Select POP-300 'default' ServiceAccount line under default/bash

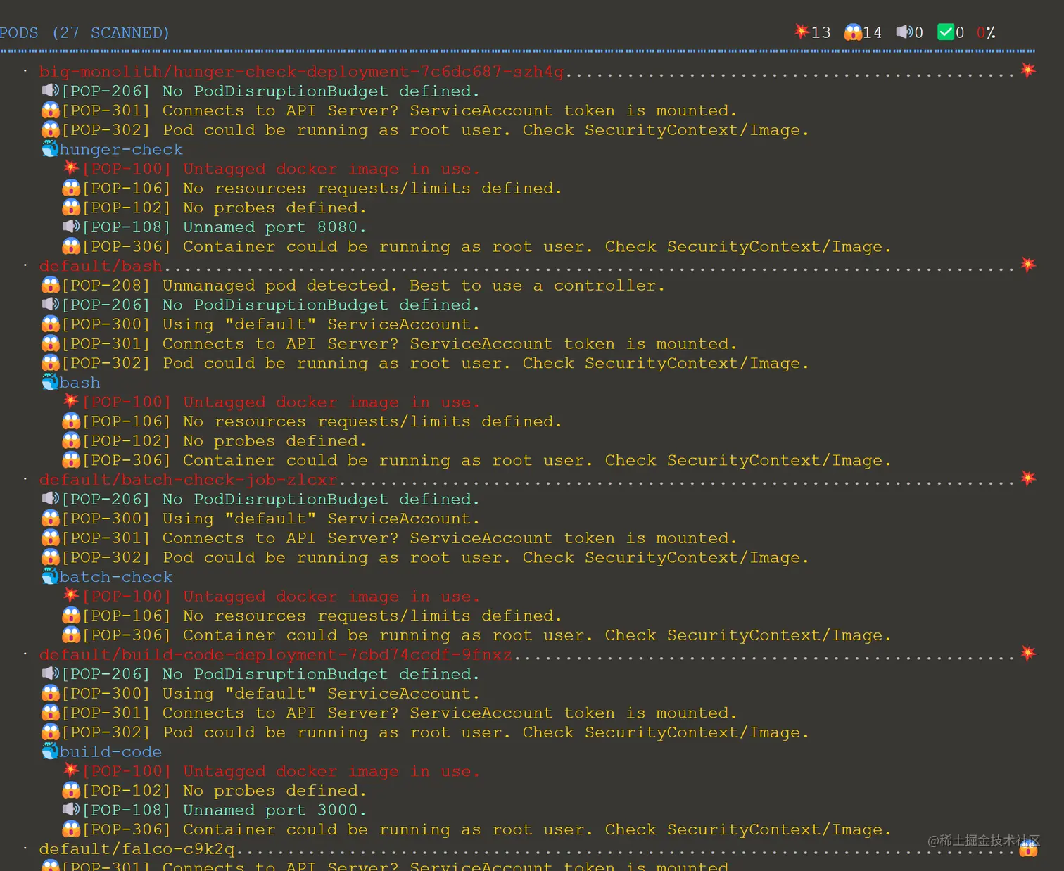pos(271,324)
